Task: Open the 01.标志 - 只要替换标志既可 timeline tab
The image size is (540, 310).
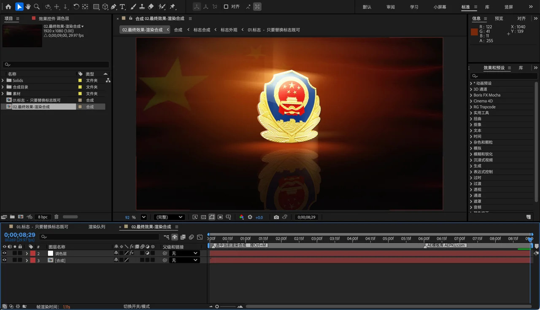Action: click(42, 227)
